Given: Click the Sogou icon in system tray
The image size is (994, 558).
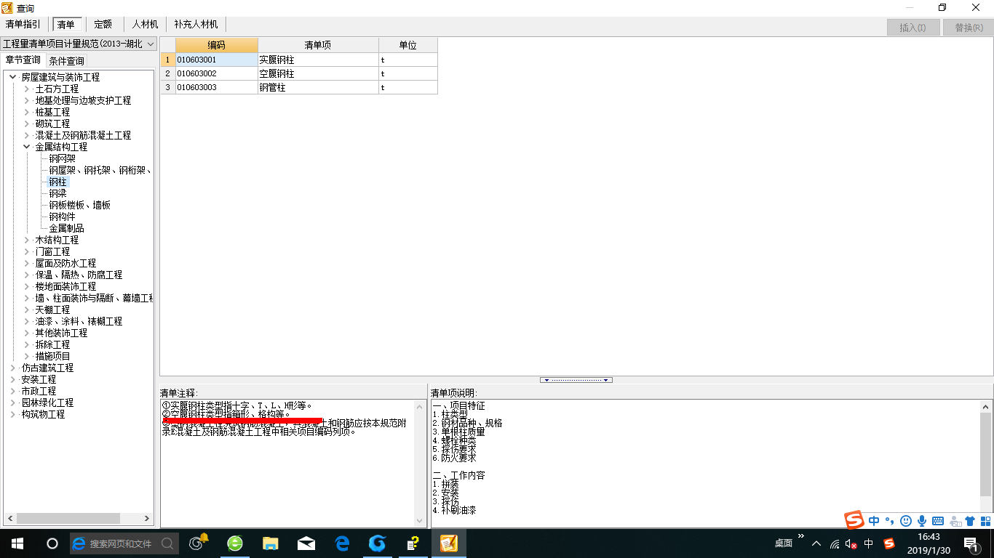Looking at the screenshot, I should (x=889, y=543).
